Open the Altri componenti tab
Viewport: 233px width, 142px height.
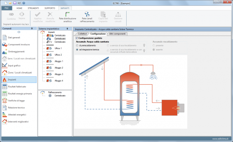(117, 34)
